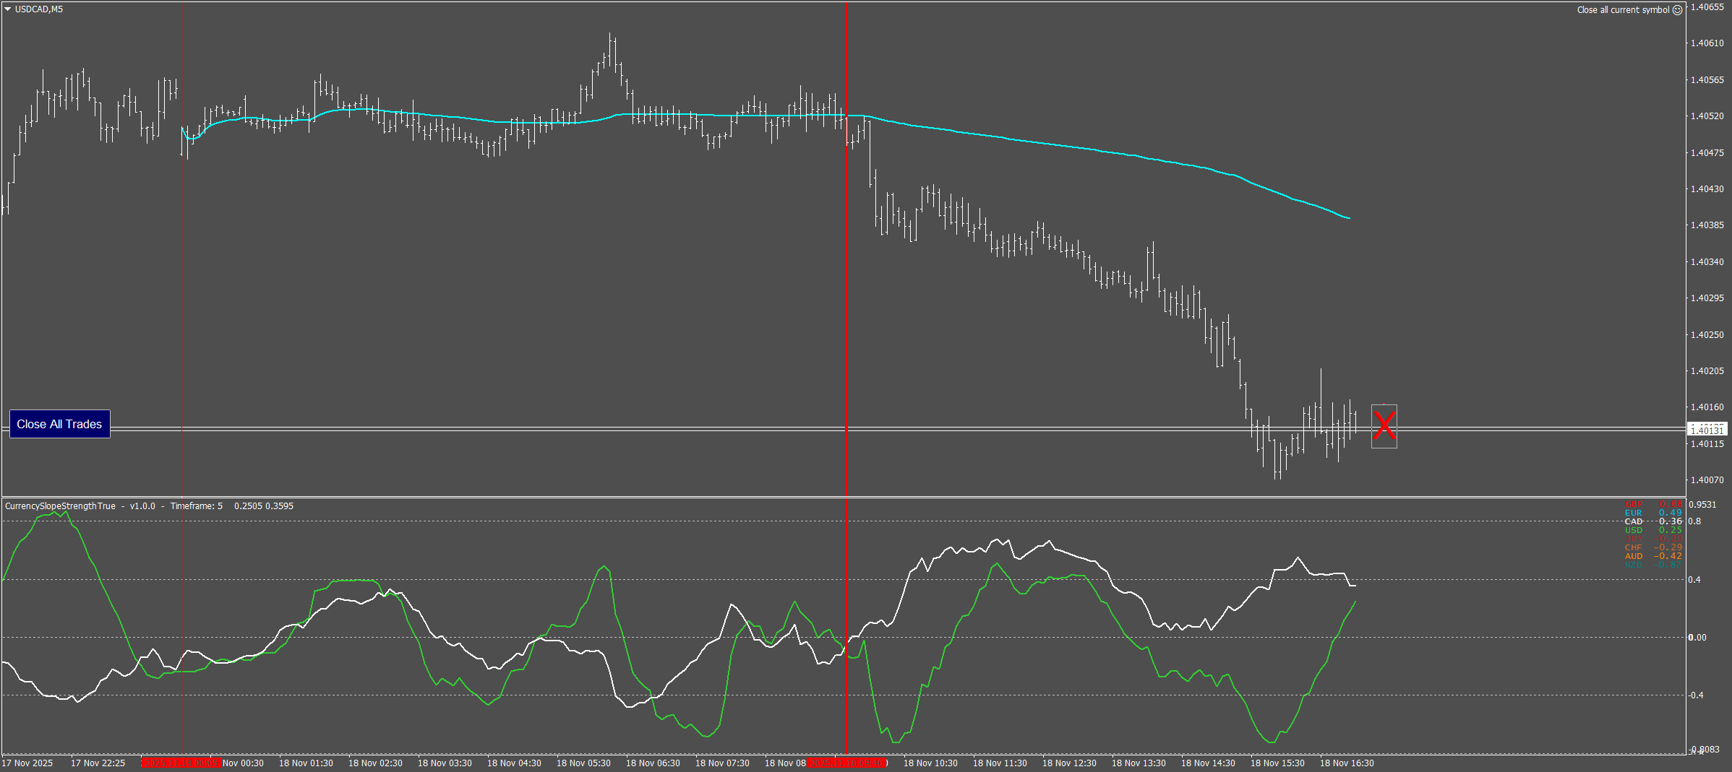
Task: Click the CAD 0.36 strength reading
Action: pyautogui.click(x=1653, y=521)
